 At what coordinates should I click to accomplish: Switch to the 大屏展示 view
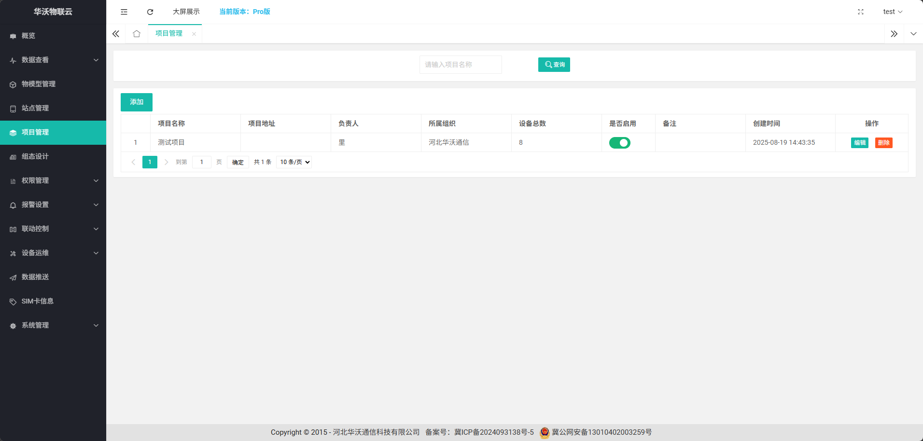(x=186, y=12)
